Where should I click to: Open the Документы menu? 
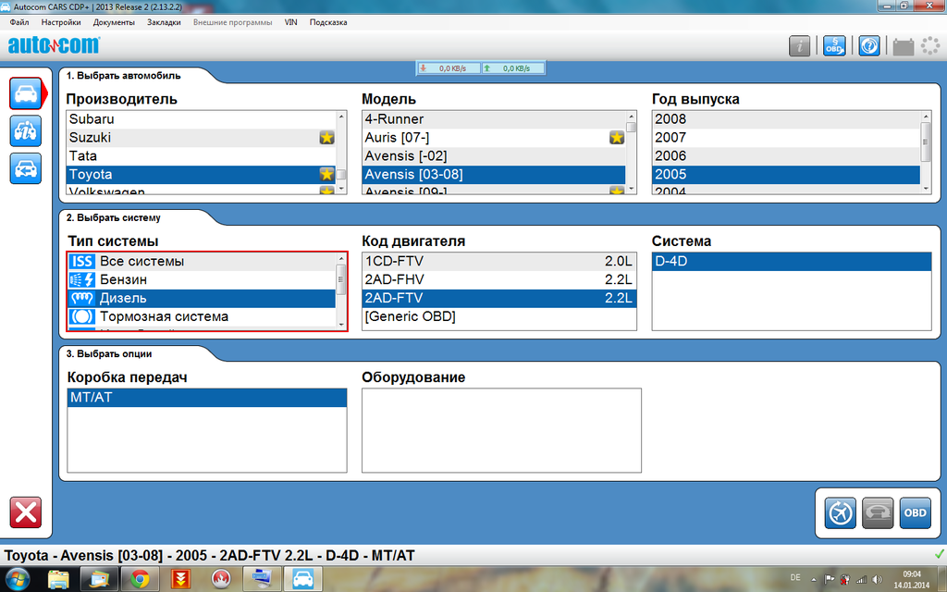114,22
